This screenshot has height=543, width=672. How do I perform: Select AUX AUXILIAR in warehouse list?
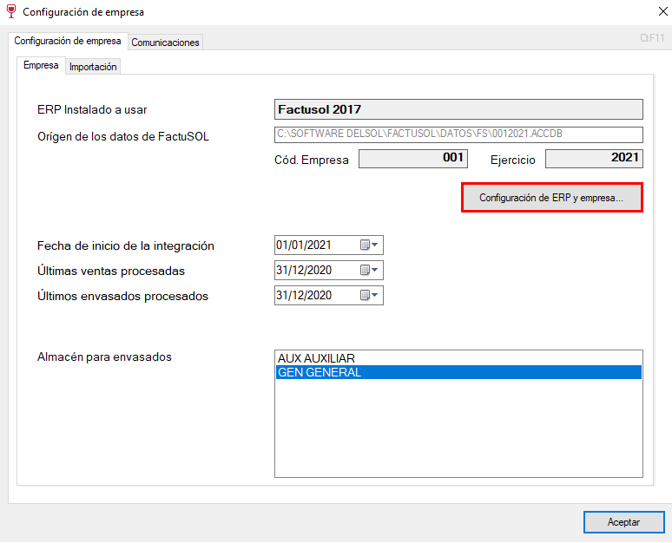(x=458, y=358)
